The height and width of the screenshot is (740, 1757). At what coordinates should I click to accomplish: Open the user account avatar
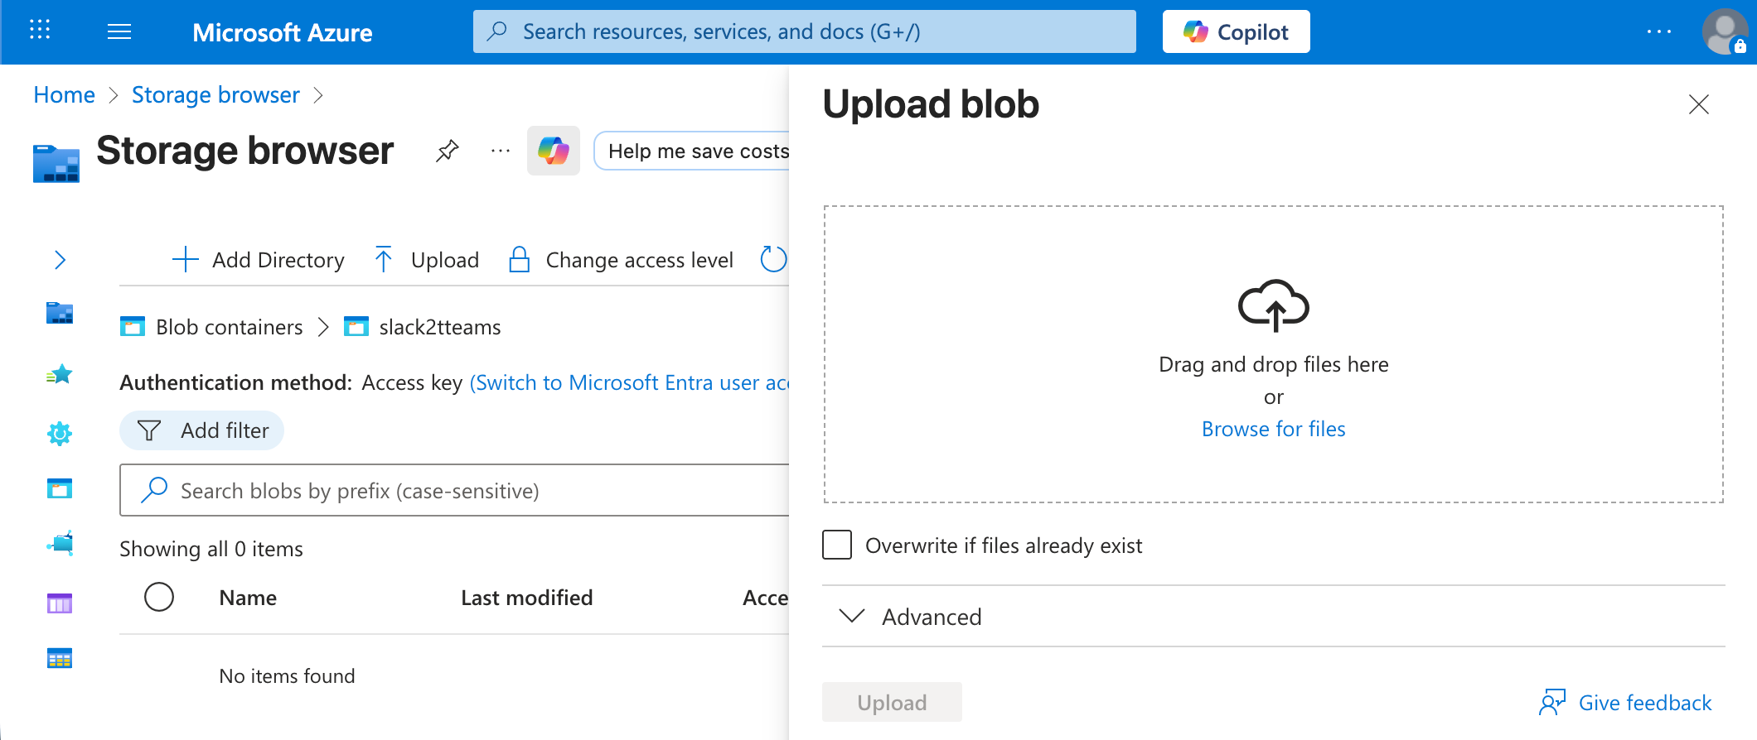[1726, 31]
